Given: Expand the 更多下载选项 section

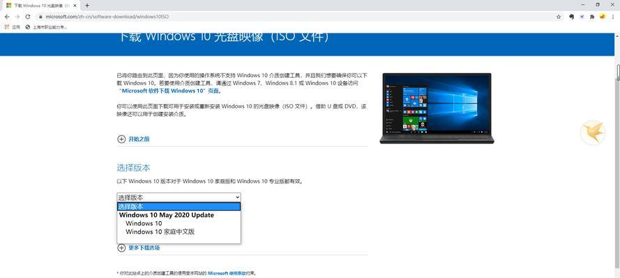Looking at the screenshot, I should click(x=138, y=247).
